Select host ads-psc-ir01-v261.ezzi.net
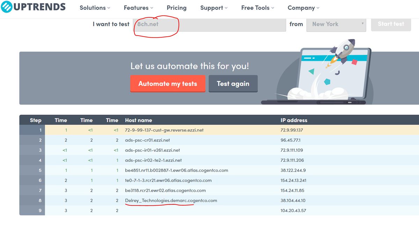The height and width of the screenshot is (227, 419). click(x=153, y=150)
